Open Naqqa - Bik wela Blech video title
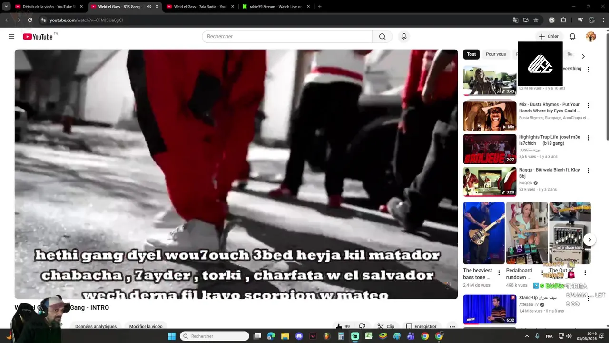609x343 pixels. coord(550,173)
